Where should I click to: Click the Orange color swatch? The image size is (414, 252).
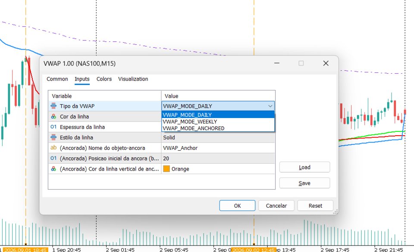coord(166,169)
